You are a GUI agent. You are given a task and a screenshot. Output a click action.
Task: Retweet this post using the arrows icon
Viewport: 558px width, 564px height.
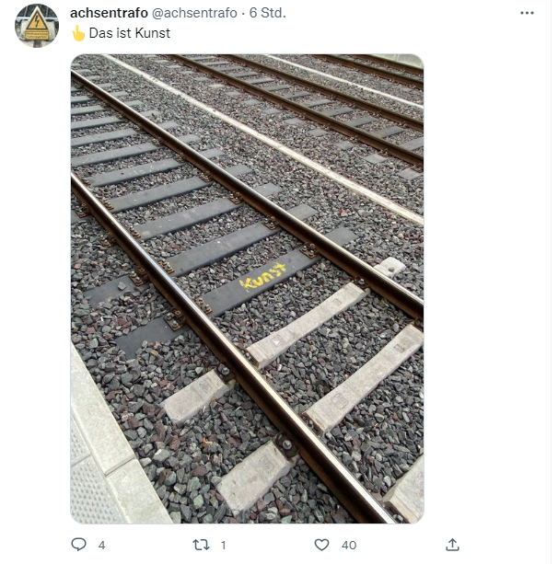[x=201, y=545]
